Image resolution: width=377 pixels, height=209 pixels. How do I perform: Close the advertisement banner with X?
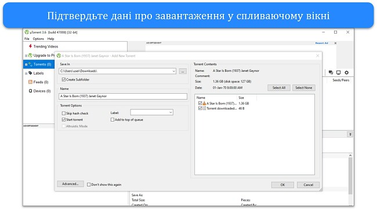coord(335,43)
